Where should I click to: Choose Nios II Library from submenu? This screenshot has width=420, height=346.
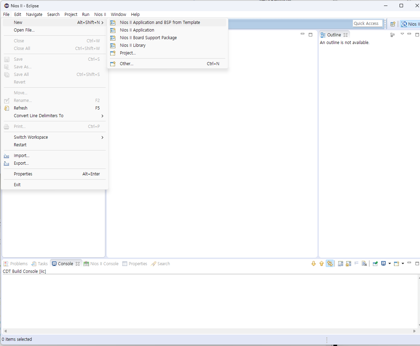coord(167,45)
